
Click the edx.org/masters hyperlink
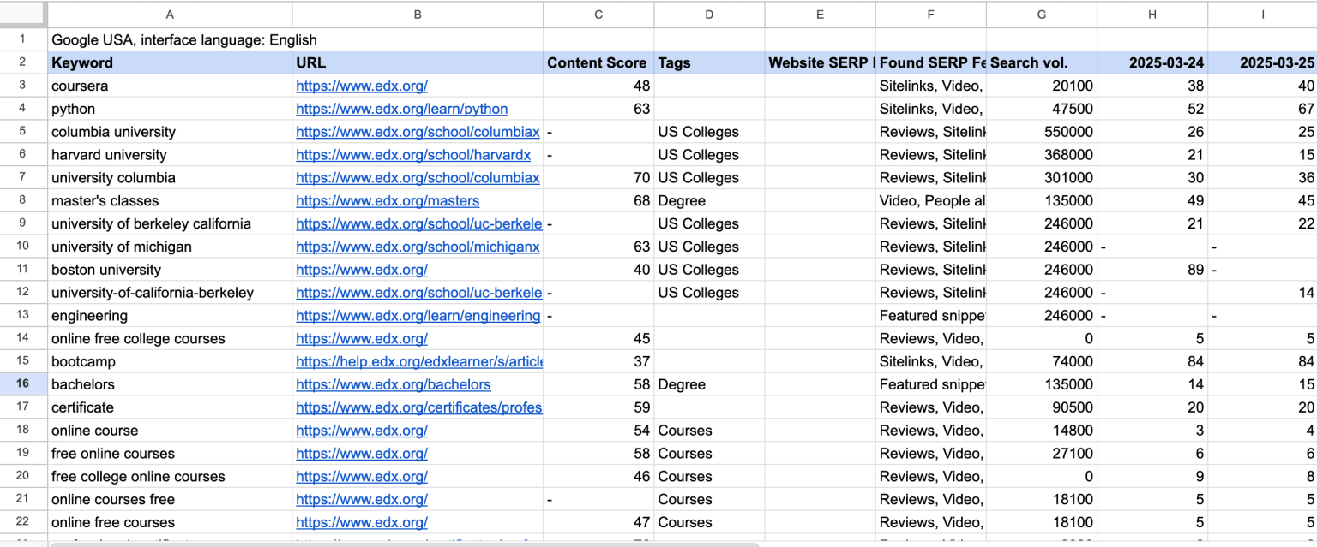386,200
